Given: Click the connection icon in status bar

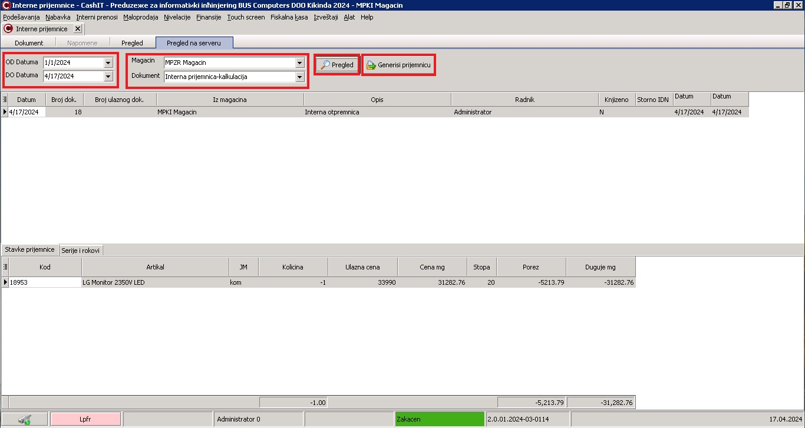Looking at the screenshot, I should 24,420.
